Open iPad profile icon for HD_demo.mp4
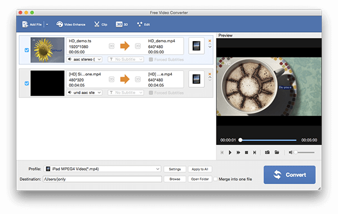The width and height of the screenshot is (338, 214). click(x=197, y=46)
